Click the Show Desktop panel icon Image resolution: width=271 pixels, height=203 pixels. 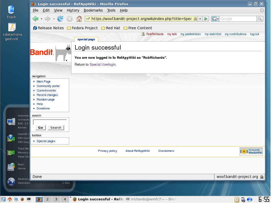pos(16,199)
